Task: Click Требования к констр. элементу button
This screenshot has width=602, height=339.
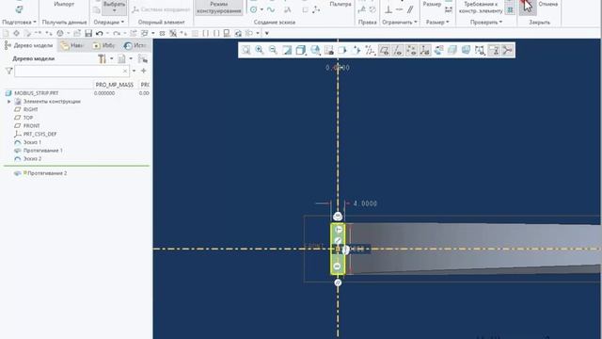Action: tap(481, 8)
